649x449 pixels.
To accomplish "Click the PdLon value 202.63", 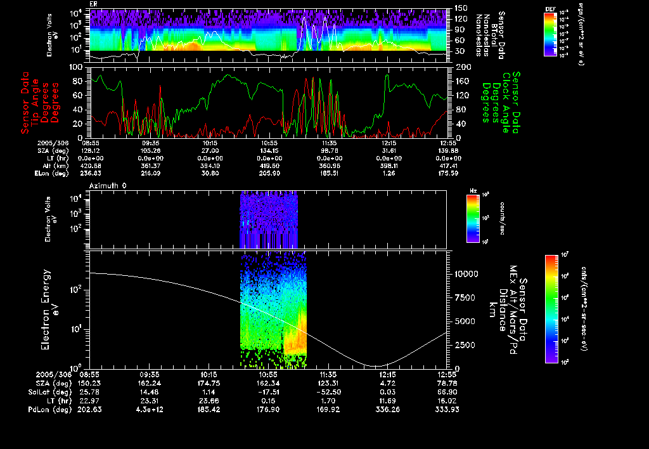I will tap(89, 409).
